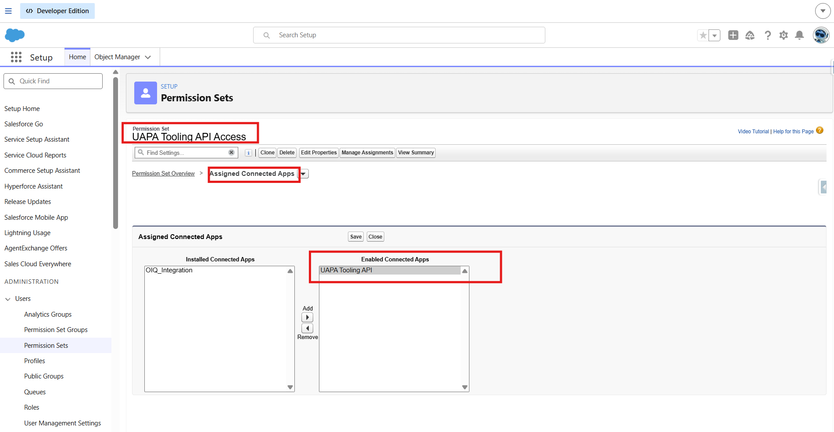Click the sidebar vertical scrollbar
Viewport: 834px width, 432px height.
[x=116, y=153]
